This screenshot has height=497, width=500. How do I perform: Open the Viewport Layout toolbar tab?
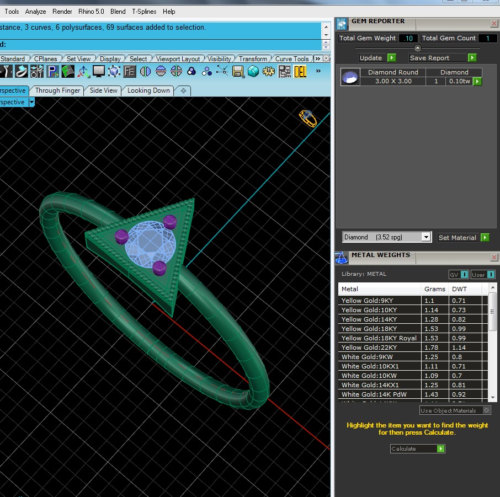[178, 59]
